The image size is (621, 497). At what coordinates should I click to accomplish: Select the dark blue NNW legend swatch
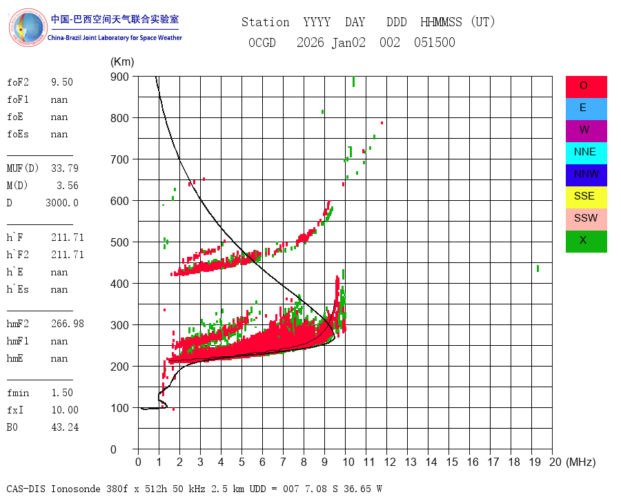click(586, 175)
